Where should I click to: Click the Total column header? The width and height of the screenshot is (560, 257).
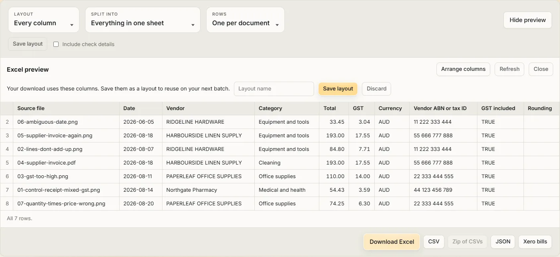click(334, 108)
